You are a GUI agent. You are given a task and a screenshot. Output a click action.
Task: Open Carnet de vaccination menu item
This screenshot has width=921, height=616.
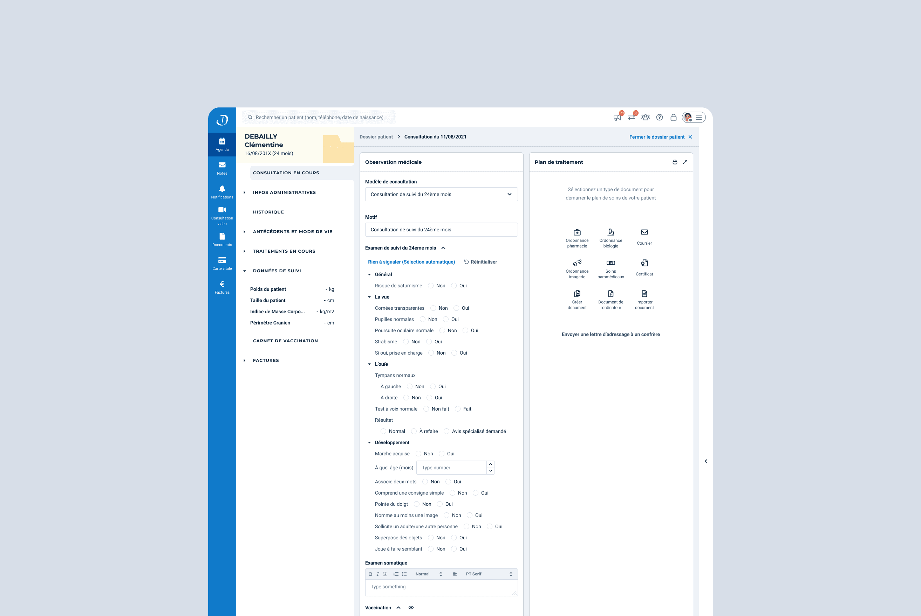285,341
